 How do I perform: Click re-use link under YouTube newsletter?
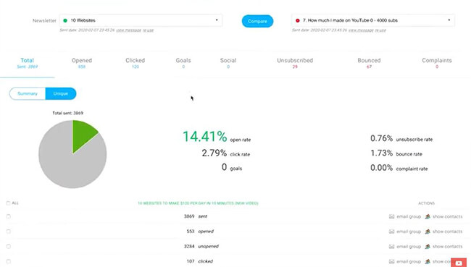click(x=380, y=30)
